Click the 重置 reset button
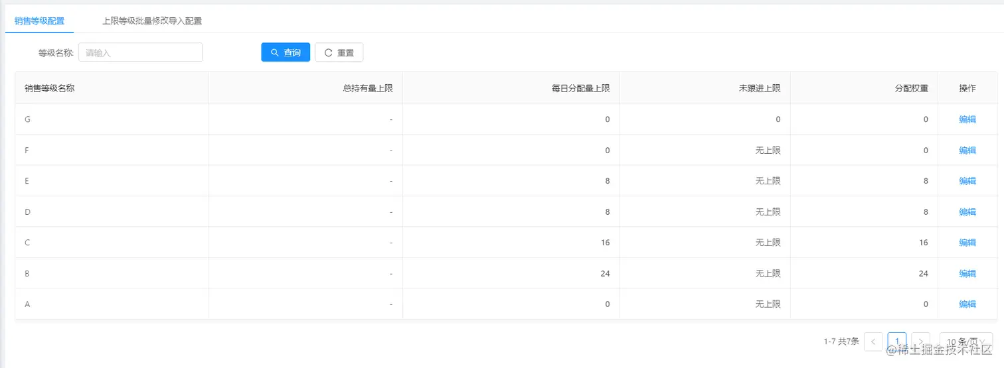Screen dimensions: 1004x368 point(339,52)
